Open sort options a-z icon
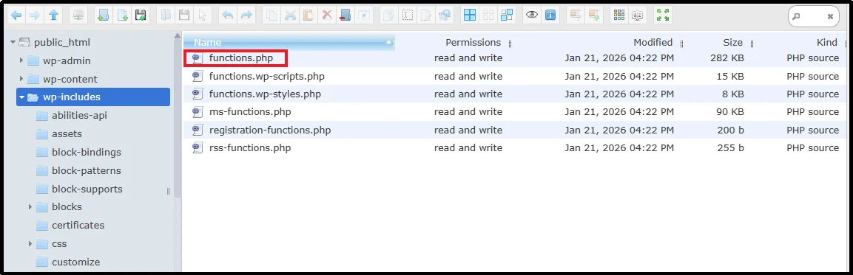This screenshot has width=853, height=275. point(637,15)
